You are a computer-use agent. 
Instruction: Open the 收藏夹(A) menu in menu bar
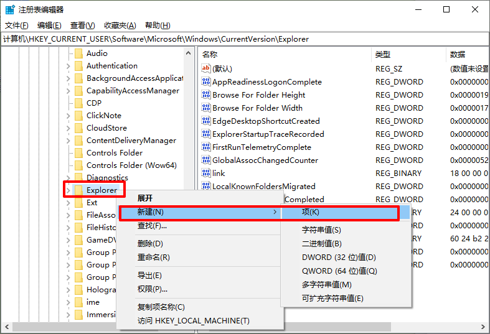click(120, 26)
